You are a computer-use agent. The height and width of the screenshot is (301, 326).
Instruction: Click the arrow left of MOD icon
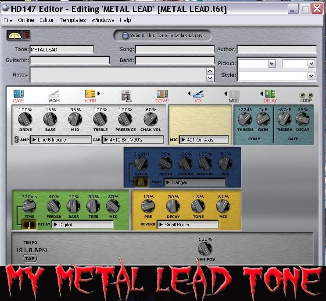tap(226, 94)
